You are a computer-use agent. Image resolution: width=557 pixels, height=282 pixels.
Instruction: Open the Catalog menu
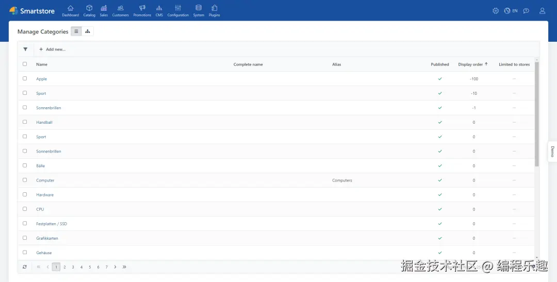89,11
